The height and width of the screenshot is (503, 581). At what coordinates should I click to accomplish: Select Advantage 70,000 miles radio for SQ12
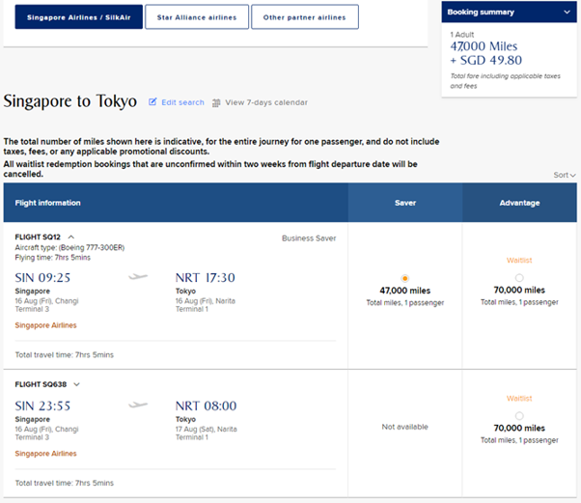519,278
